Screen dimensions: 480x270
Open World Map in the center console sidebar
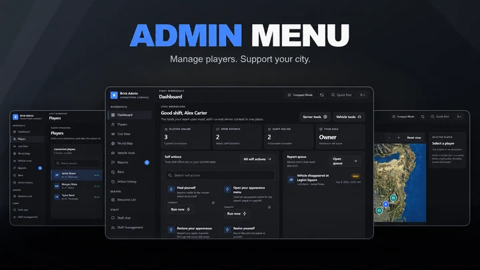[x=130, y=143]
